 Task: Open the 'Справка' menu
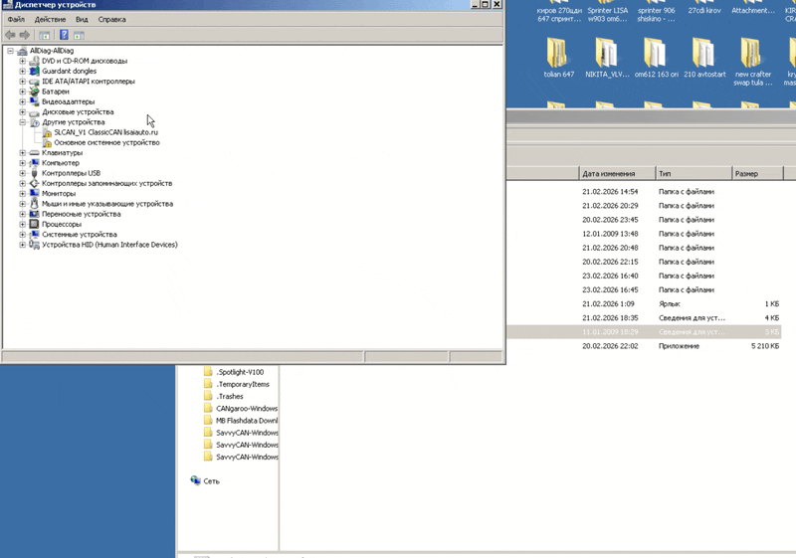pos(112,19)
